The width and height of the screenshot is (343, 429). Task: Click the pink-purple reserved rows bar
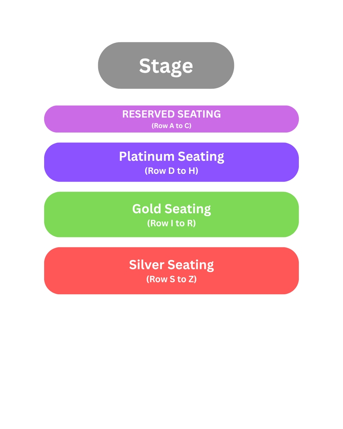171,119
